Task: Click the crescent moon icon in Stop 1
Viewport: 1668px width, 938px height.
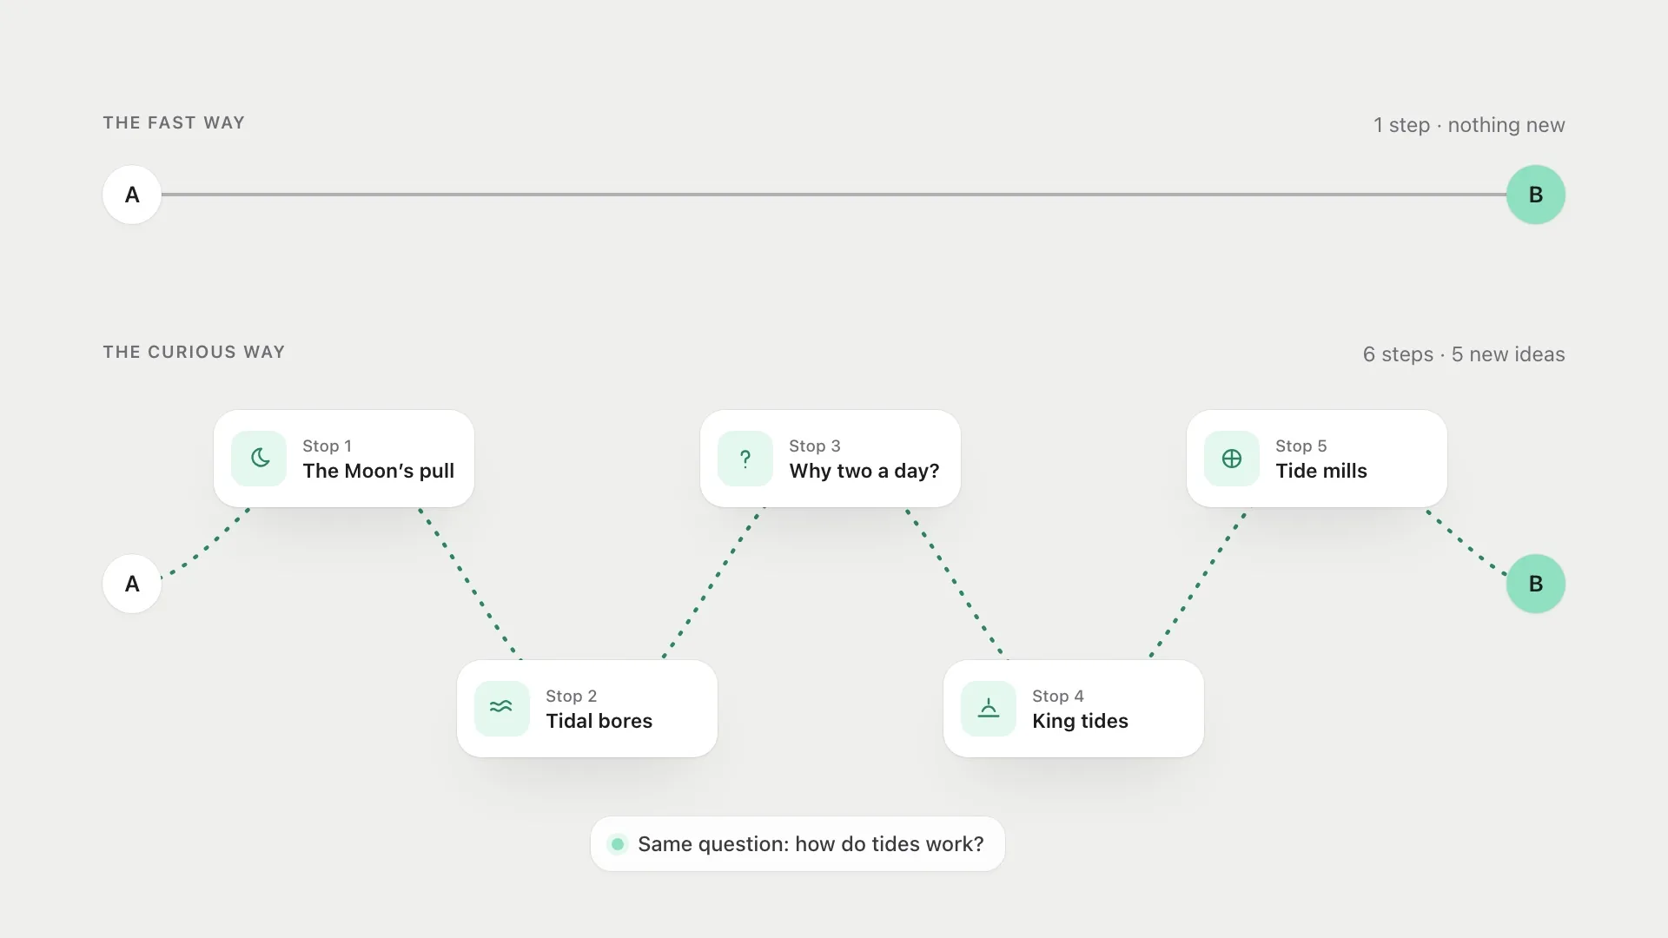Action: [x=259, y=459]
